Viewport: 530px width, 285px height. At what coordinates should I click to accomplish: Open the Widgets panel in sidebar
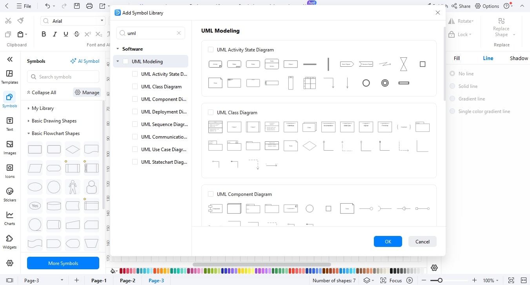click(9, 241)
